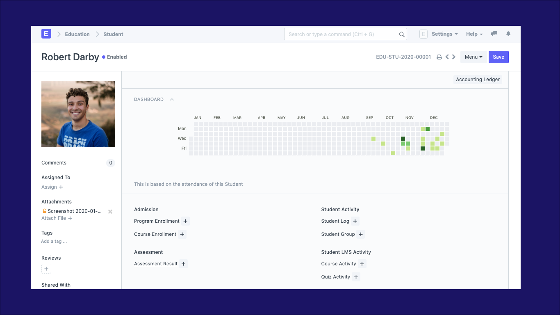Screen dimensions: 560x315
Task: Add a review with plus box
Action: (46, 269)
